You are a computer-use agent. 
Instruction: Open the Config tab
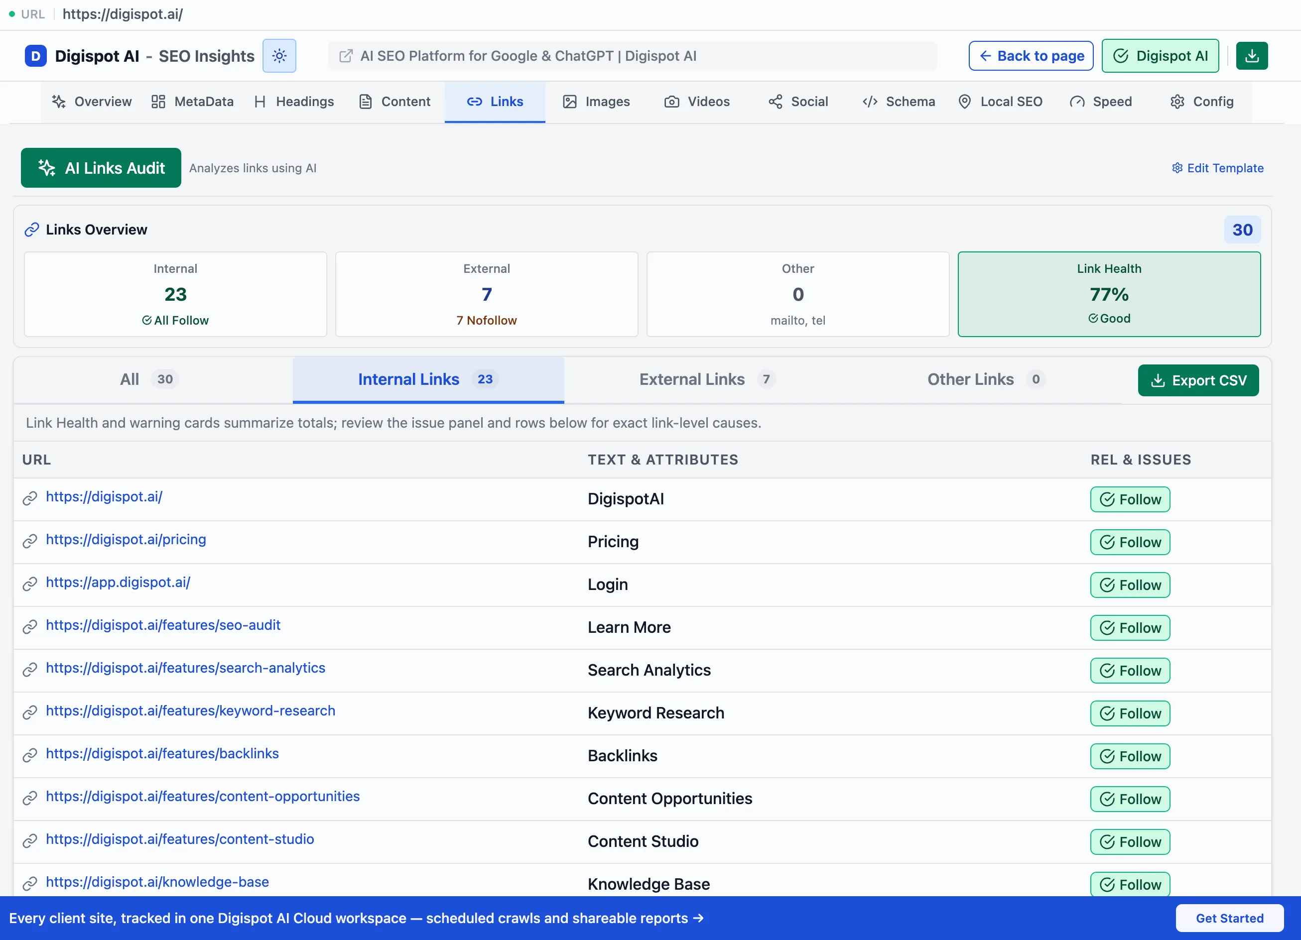(1202, 102)
